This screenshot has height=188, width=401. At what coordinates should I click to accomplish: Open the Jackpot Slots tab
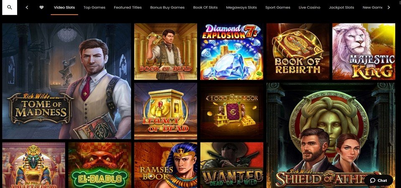point(341,8)
